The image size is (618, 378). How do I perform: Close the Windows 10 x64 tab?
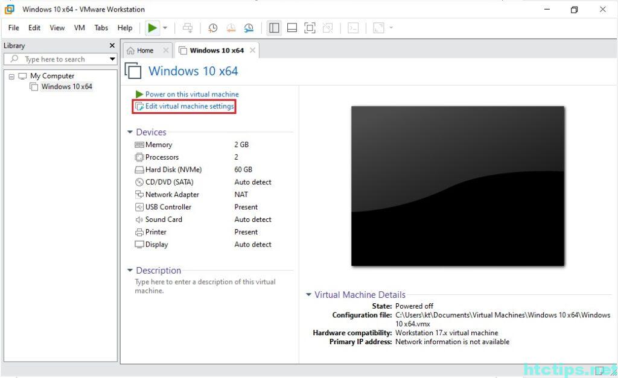[253, 50]
